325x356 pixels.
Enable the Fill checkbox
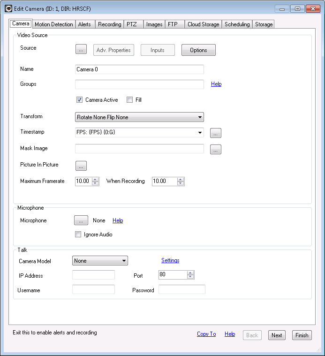[130, 100]
